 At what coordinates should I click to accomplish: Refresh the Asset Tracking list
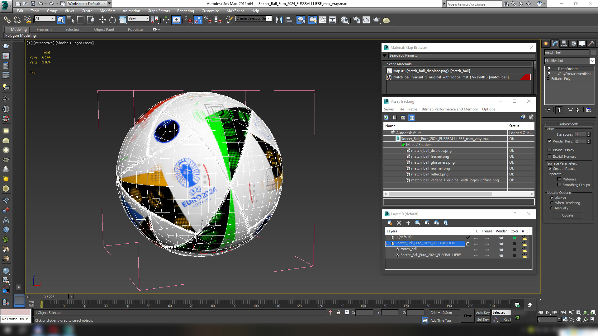pyautogui.click(x=387, y=118)
